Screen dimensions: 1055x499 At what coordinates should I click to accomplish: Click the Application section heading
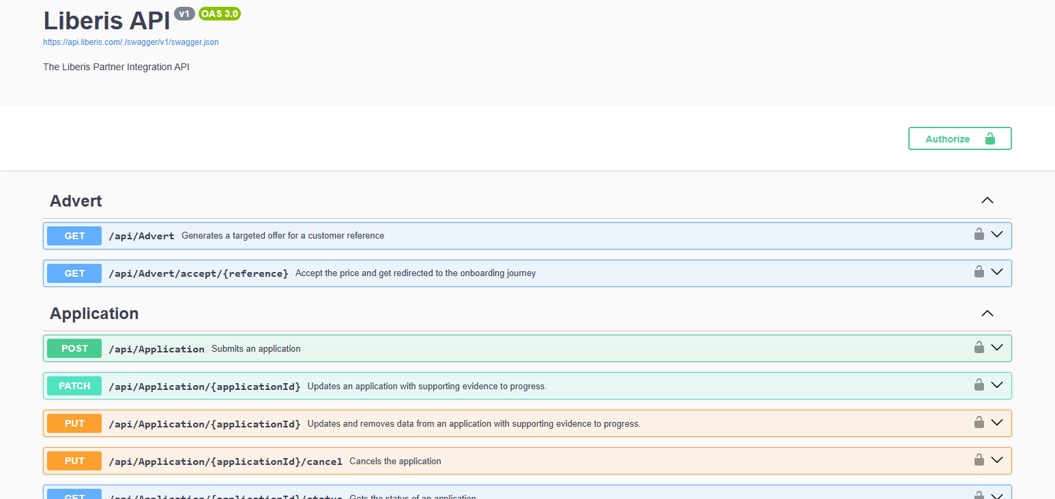94,314
